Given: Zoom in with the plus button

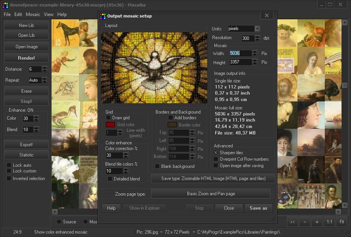Looking at the screenshot, I should click(x=317, y=222).
